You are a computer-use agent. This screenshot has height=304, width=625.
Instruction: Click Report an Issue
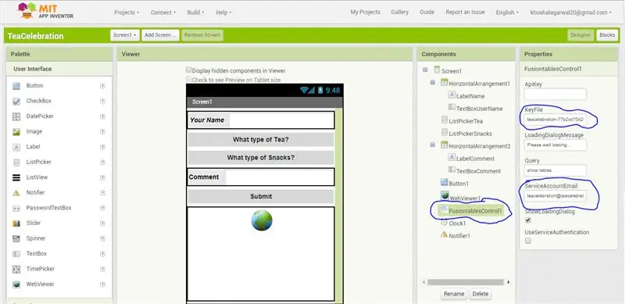[x=465, y=13]
